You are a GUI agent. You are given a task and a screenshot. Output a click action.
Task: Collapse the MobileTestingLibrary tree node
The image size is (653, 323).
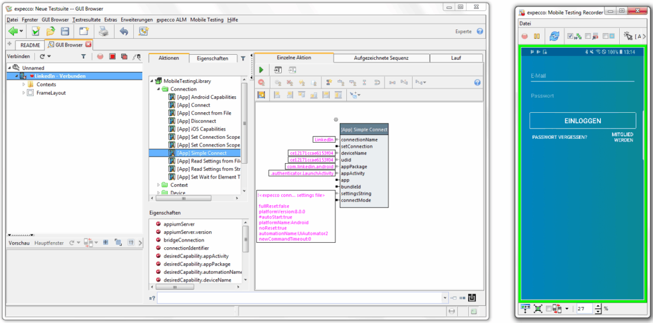(151, 81)
